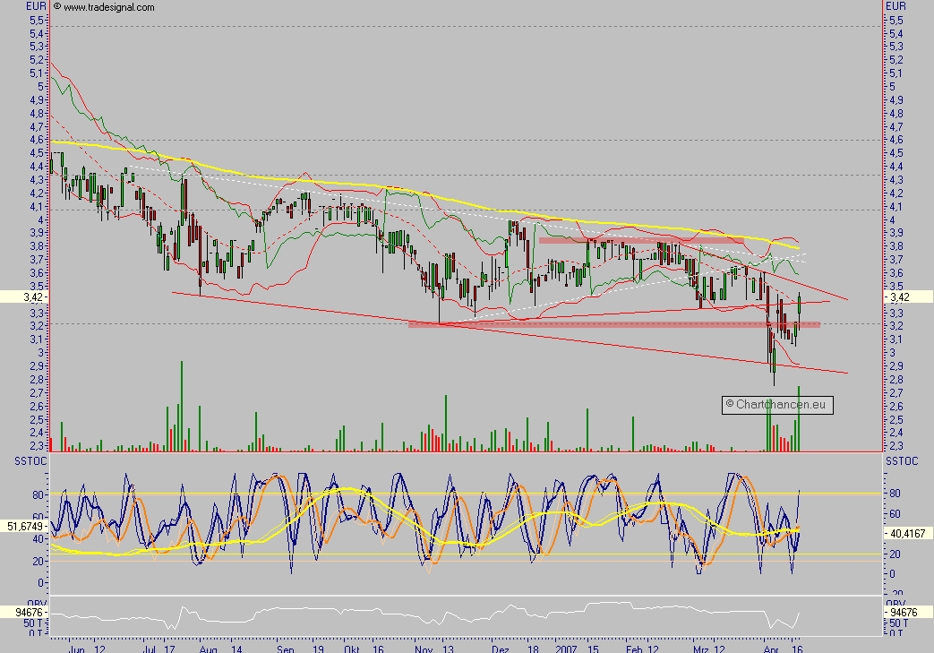Click the 3,2 tick on right price axis
The height and width of the screenshot is (653, 934).
point(895,326)
